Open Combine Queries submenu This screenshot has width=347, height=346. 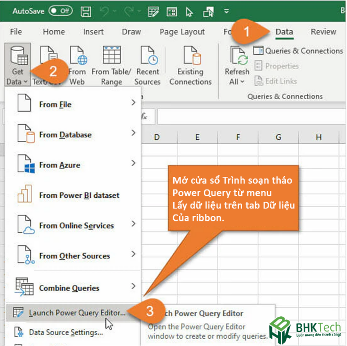pyautogui.click(x=73, y=288)
